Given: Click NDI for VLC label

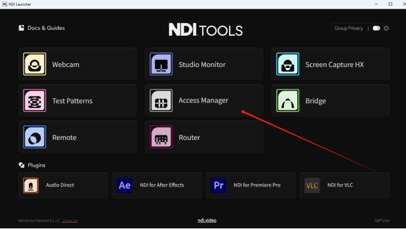Looking at the screenshot, I should tap(340, 185).
